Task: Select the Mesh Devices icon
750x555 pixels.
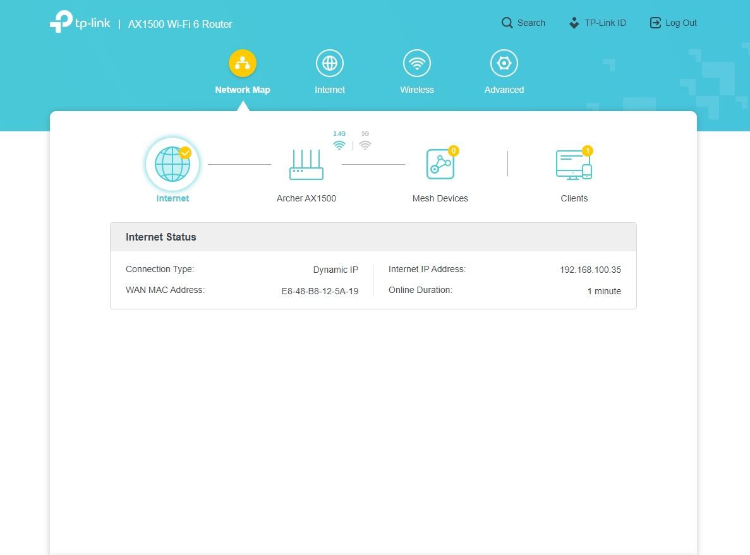Action: pyautogui.click(x=440, y=164)
